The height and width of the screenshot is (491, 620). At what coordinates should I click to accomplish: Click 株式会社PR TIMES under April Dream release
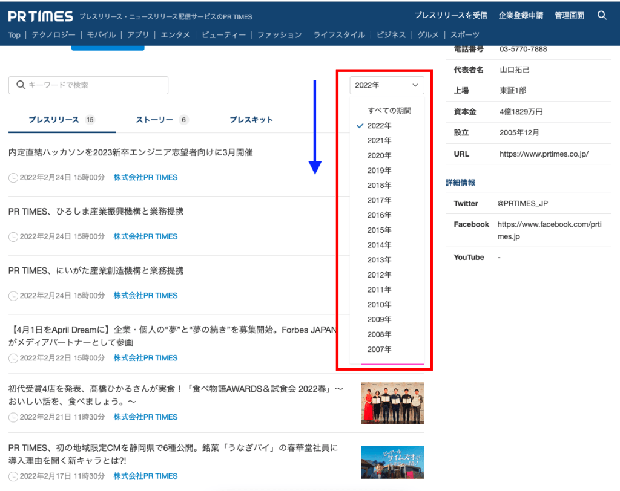point(145,358)
